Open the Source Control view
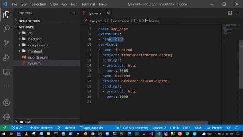The image size is (243, 137). pos(6,43)
